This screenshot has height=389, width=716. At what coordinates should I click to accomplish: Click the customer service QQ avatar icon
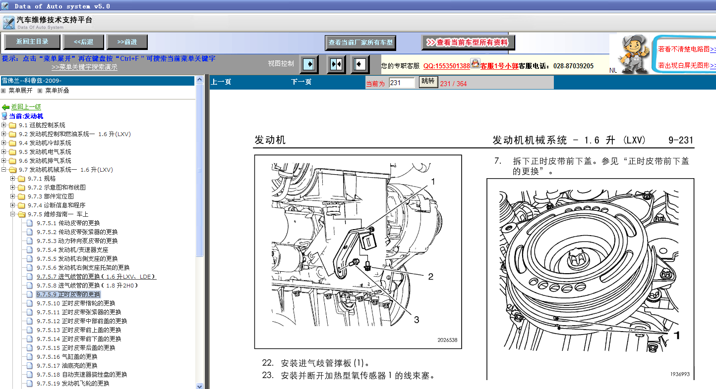click(475, 63)
